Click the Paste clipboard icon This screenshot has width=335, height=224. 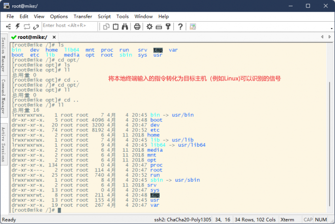[x=116, y=27]
